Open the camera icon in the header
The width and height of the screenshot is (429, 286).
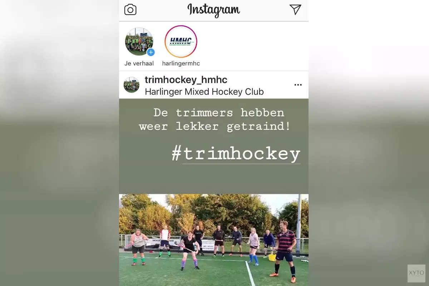130,10
